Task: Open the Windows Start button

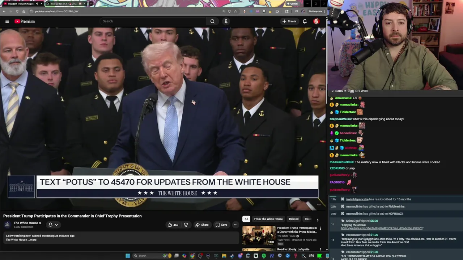Action: click(x=128, y=256)
